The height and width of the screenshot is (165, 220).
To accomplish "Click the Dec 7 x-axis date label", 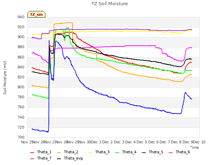I will point(165,142).
